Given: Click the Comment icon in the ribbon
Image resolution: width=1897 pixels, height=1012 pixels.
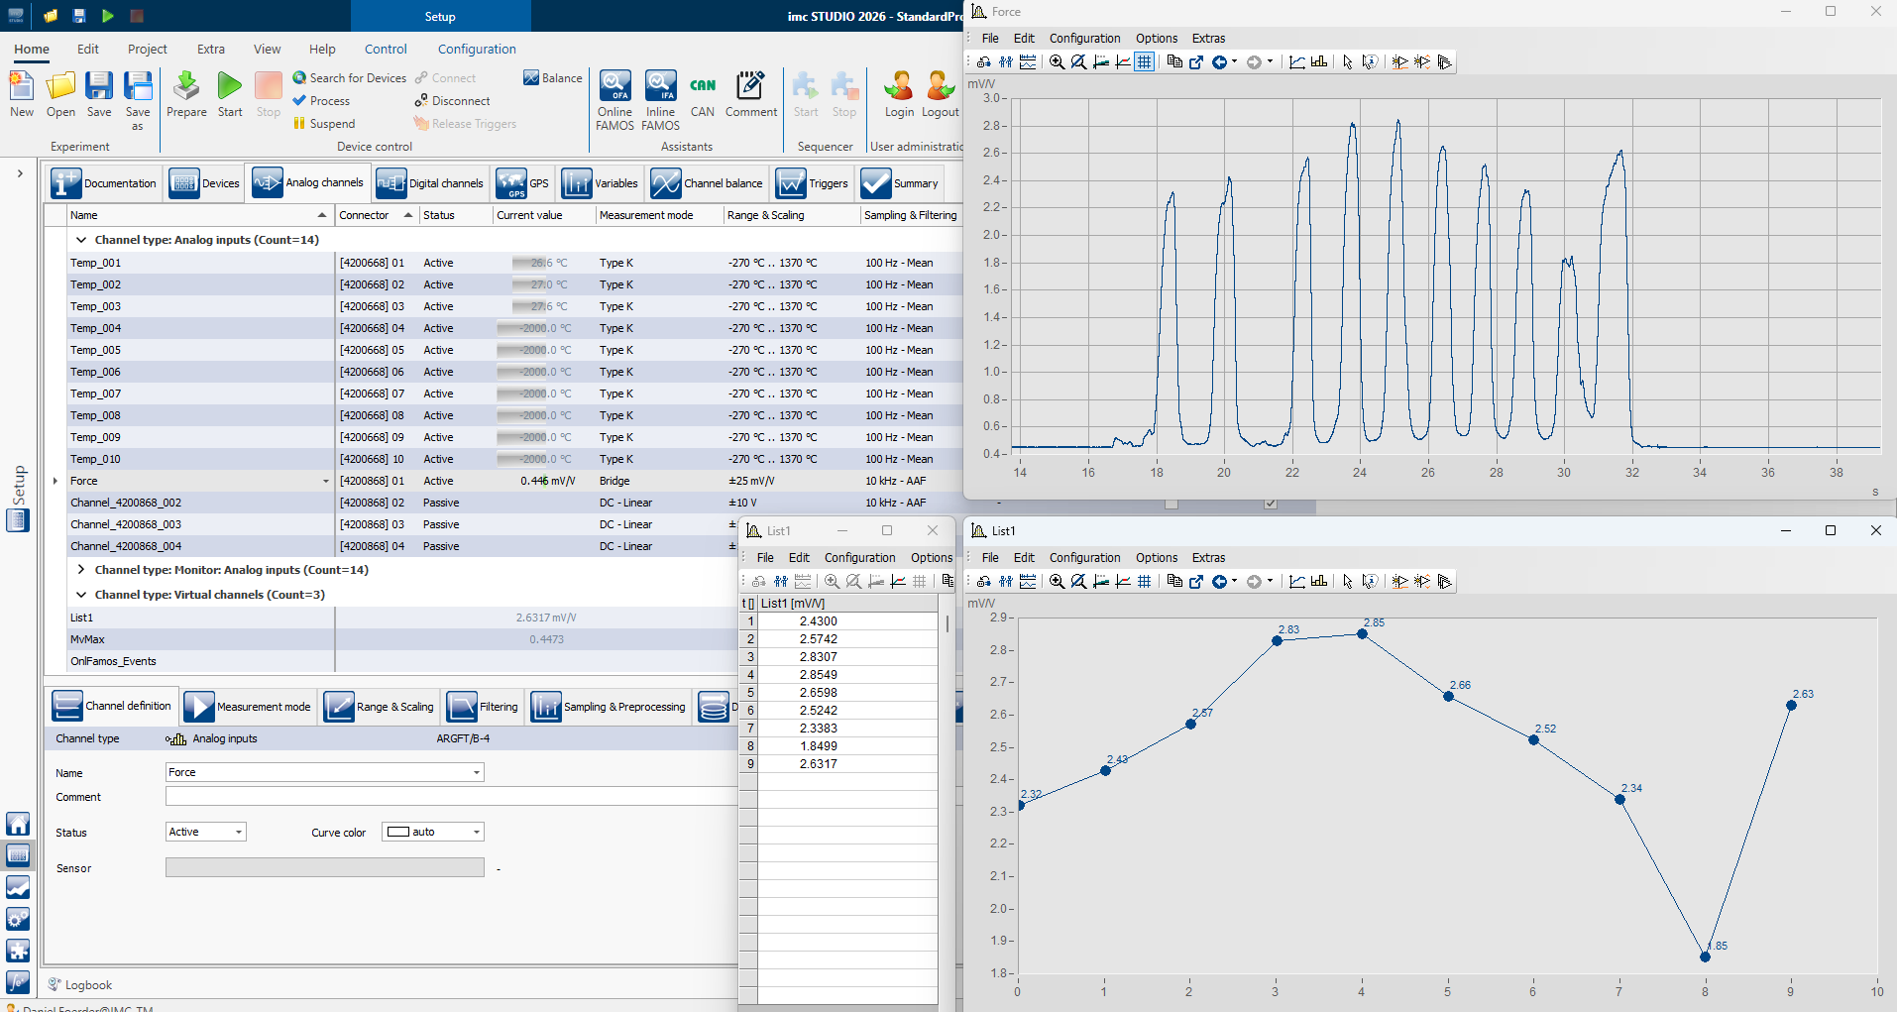Looking at the screenshot, I should click(x=751, y=94).
